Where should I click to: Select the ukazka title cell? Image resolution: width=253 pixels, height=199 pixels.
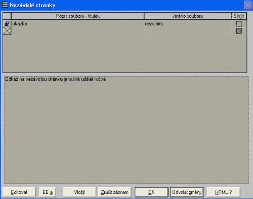click(78, 24)
